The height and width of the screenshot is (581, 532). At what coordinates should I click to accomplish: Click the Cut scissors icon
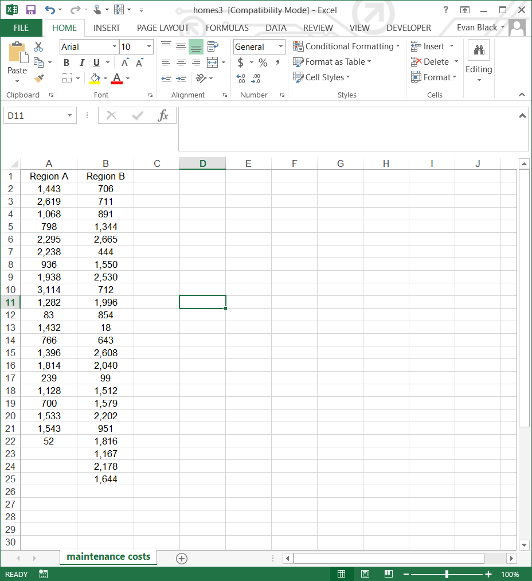pyautogui.click(x=39, y=47)
